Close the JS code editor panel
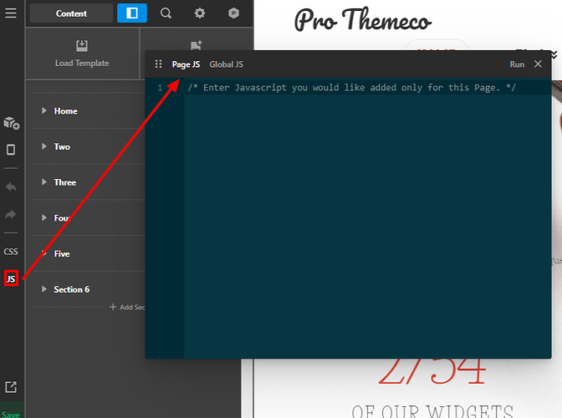Viewport: 562px width, 418px height. [x=538, y=64]
